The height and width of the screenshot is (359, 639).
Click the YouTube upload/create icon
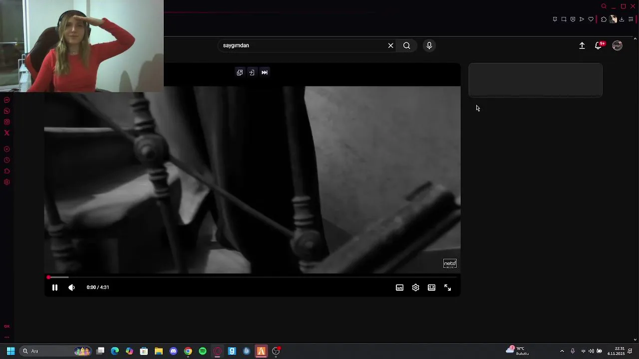pos(582,45)
